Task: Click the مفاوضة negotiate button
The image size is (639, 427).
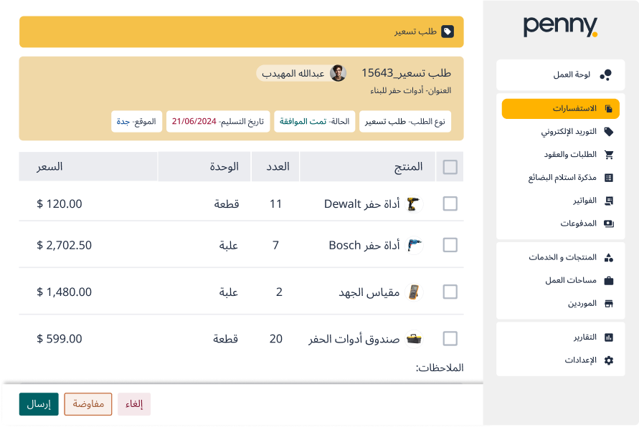Action: point(88,404)
